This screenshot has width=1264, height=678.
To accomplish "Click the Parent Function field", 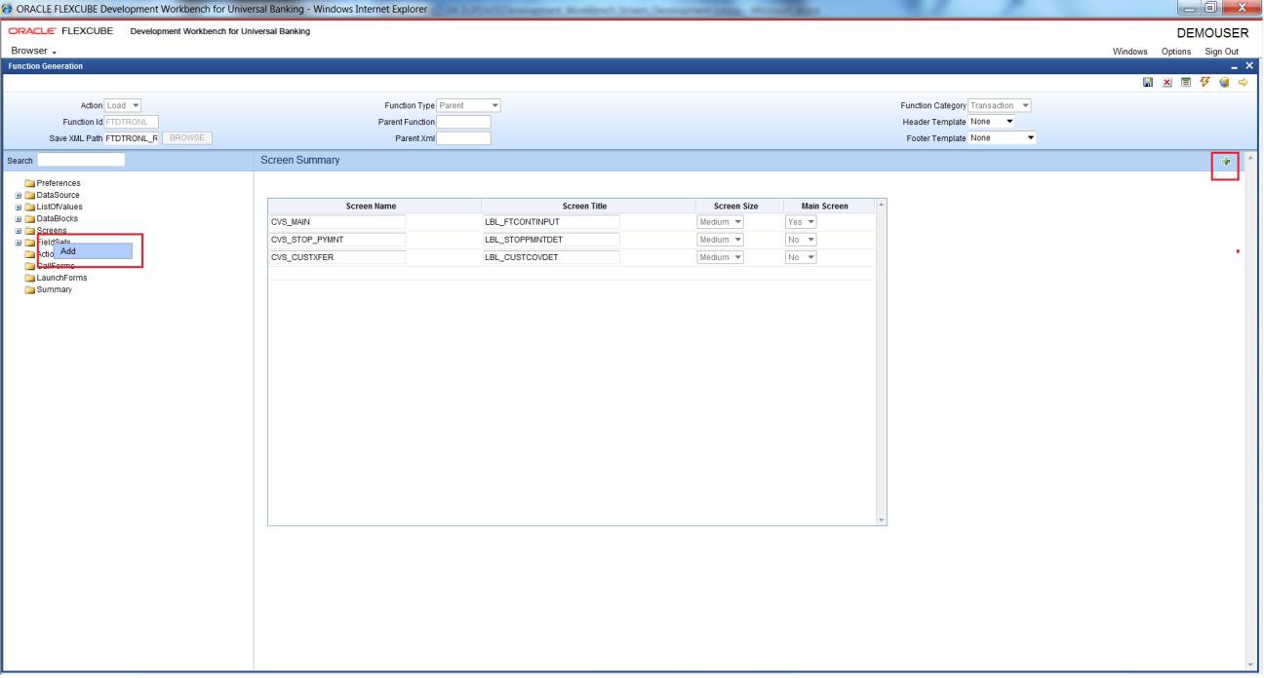I will 463,122.
